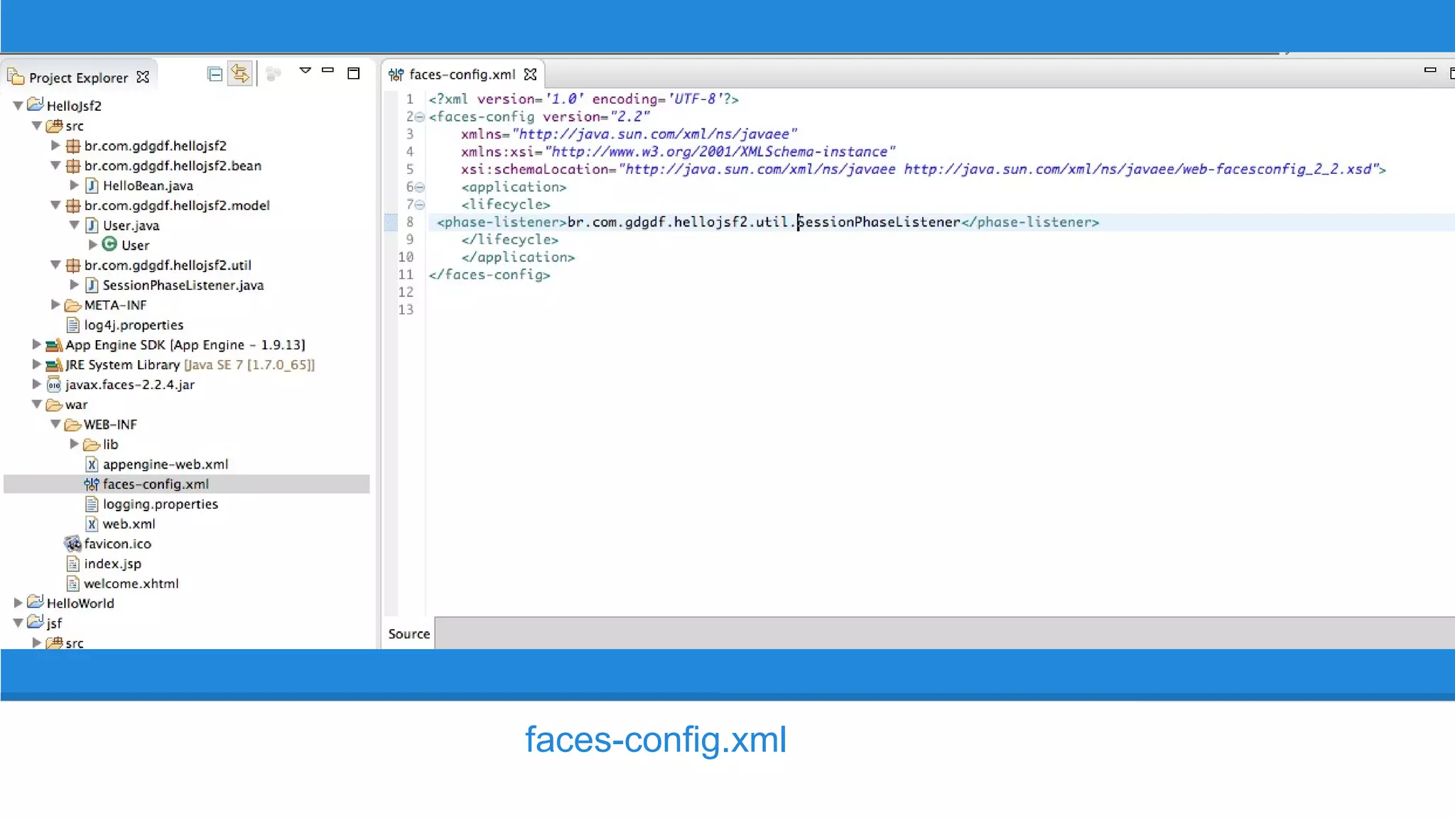
Task: Expand the HelloBean.java node
Action: click(x=74, y=185)
